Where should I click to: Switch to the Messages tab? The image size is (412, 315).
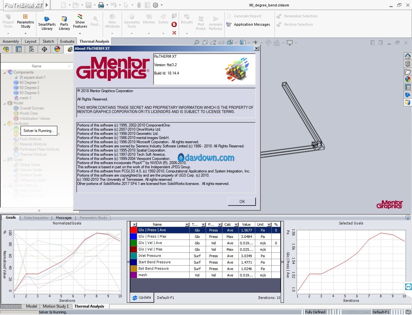tap(64, 218)
